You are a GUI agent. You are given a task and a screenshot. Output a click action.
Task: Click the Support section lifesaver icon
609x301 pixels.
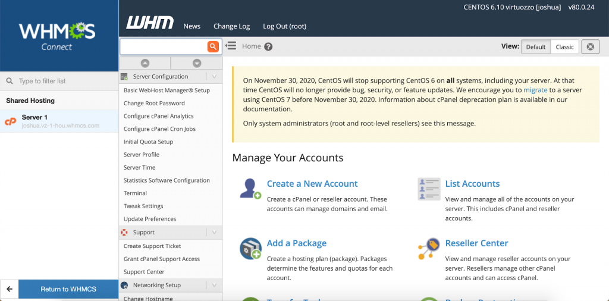point(124,232)
